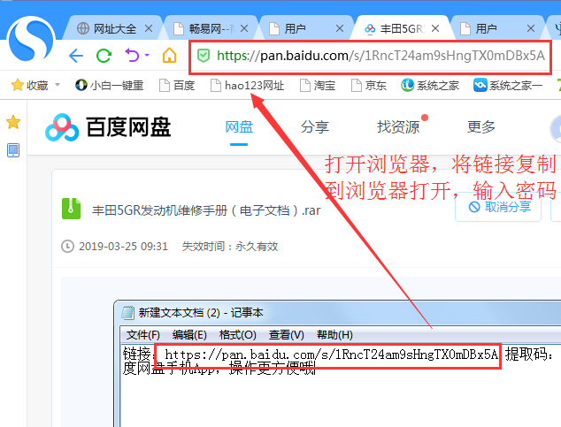Open Notepad 查看(V) menu
561x427 pixels.
point(286,335)
